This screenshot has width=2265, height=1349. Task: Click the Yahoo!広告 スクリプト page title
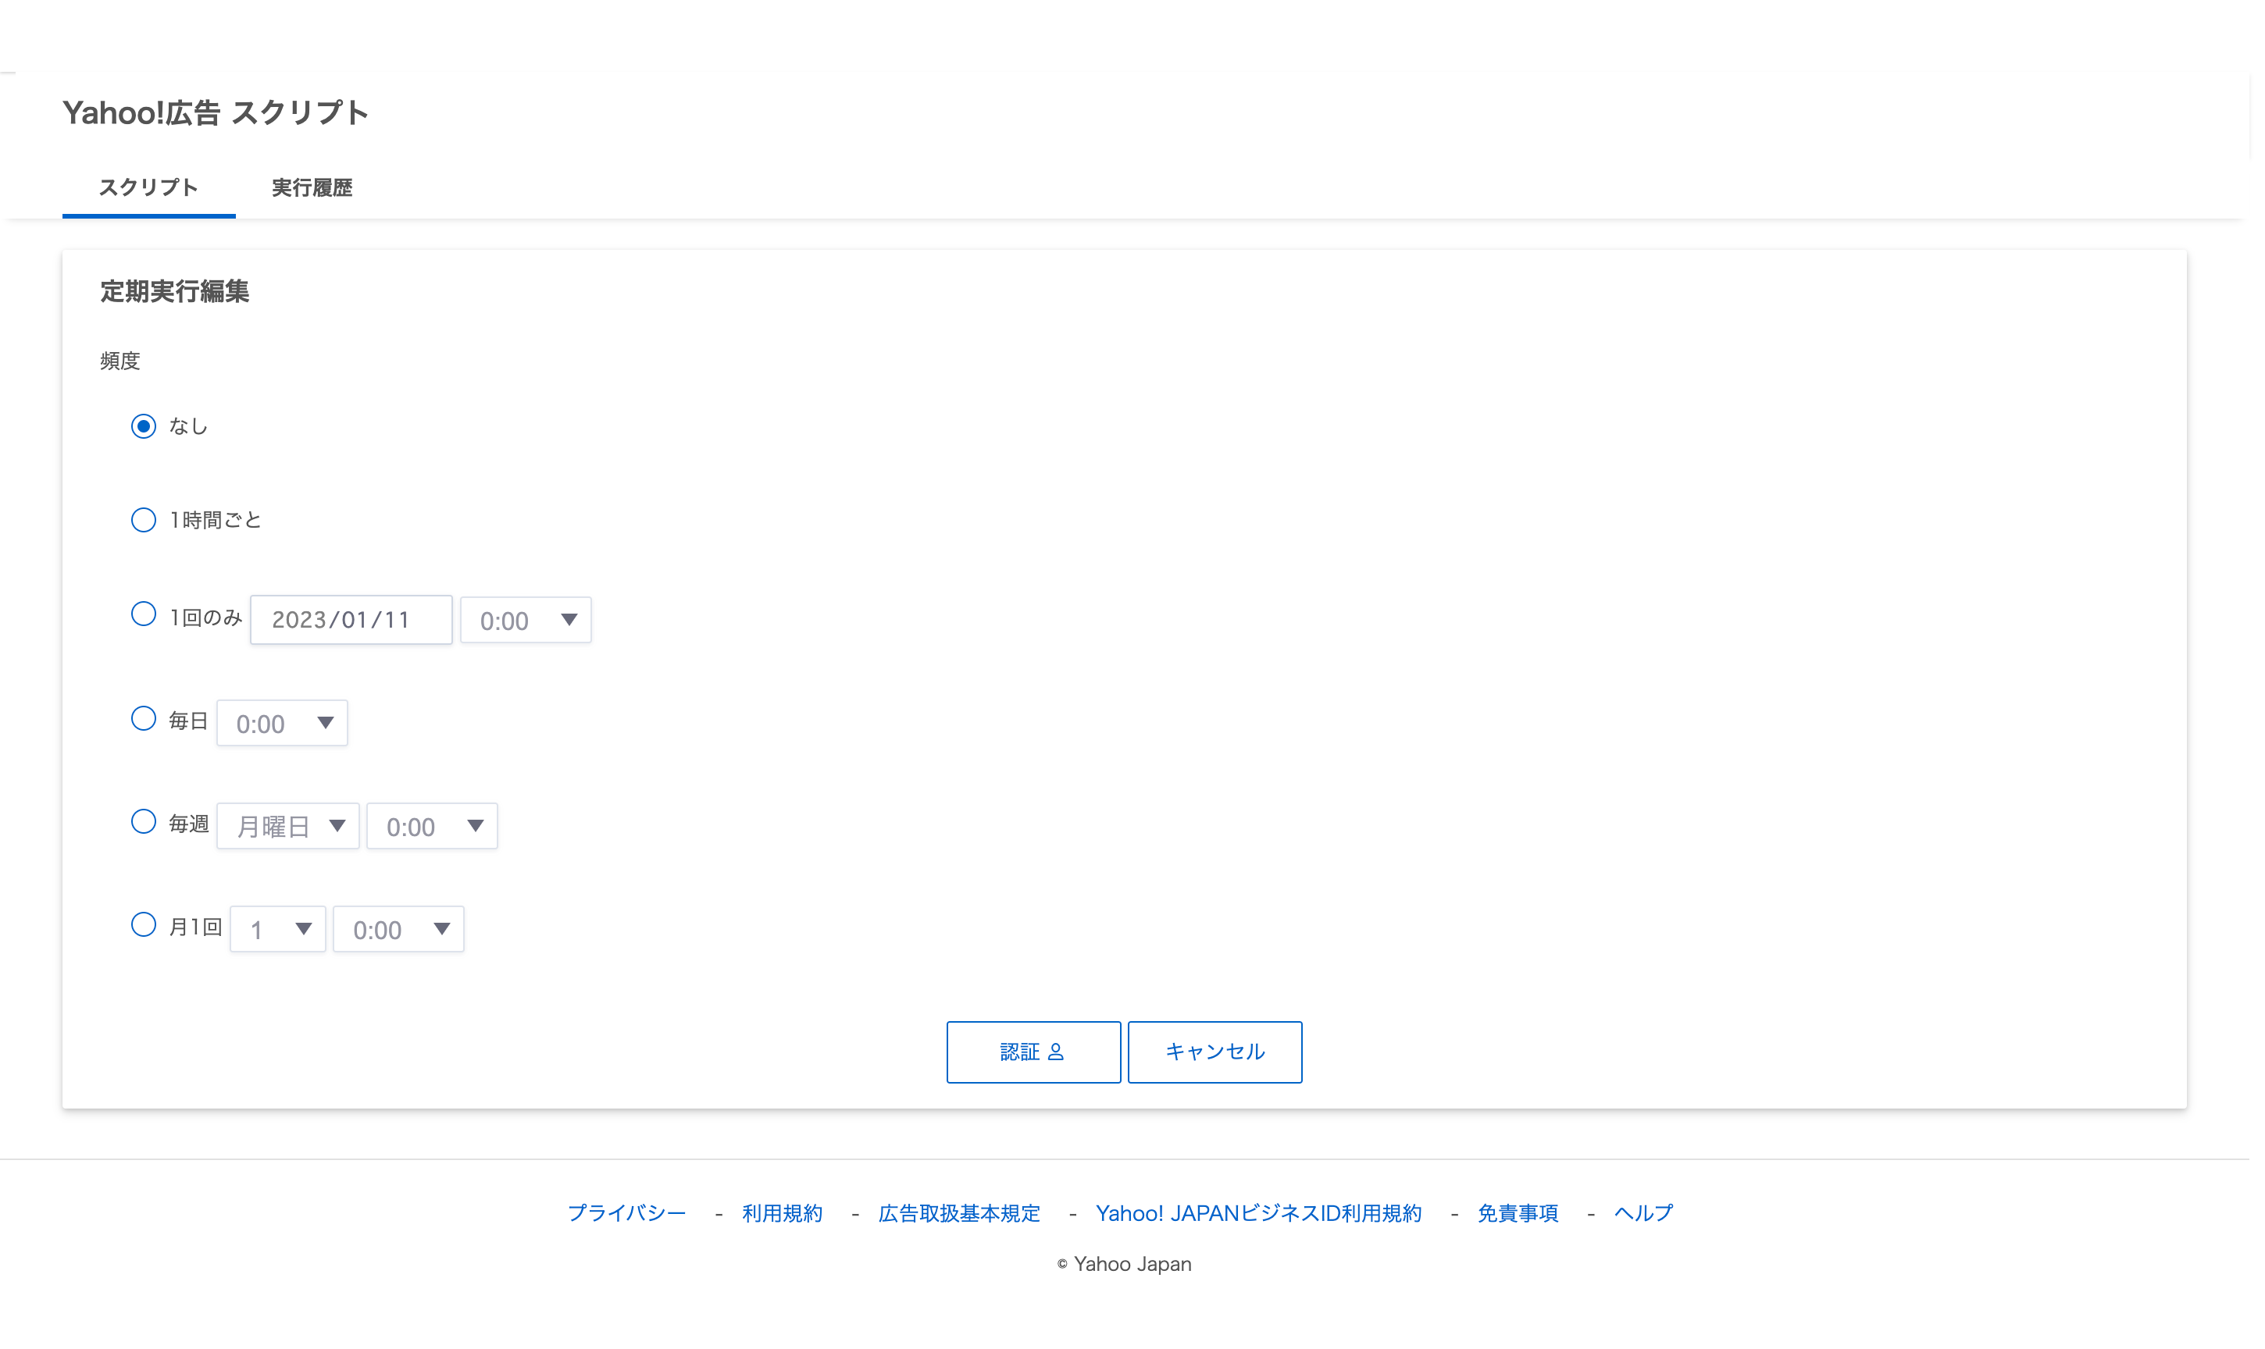click(x=216, y=114)
